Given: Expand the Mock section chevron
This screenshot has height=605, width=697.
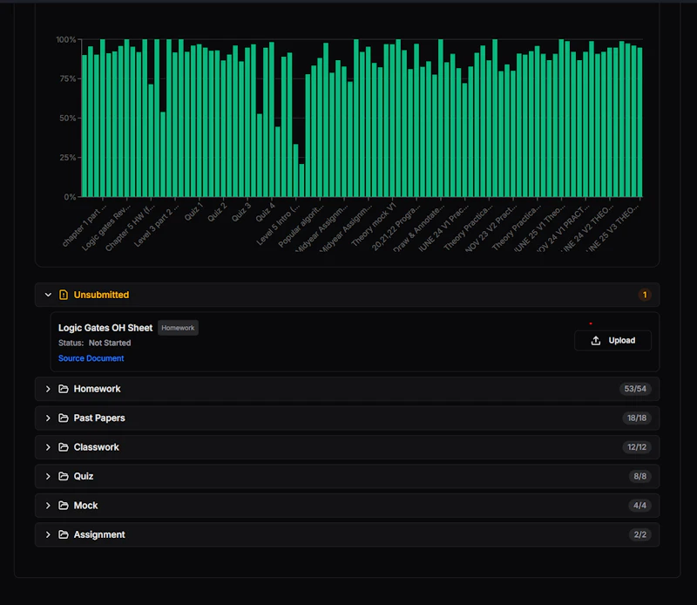Looking at the screenshot, I should (48, 506).
